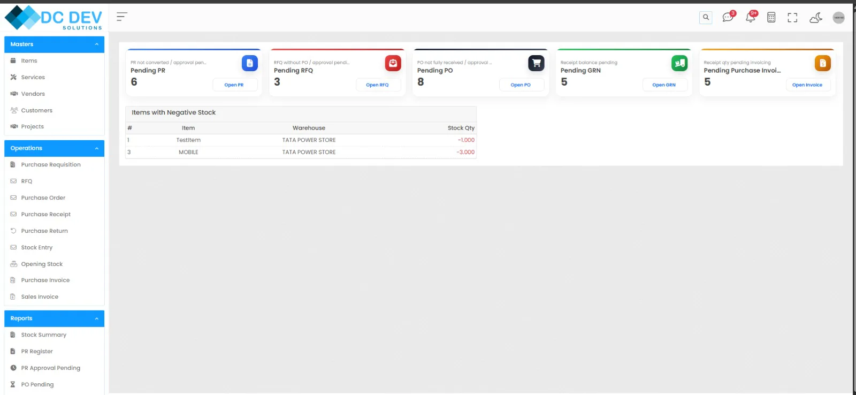Click the Pending PO shopping cart icon

(536, 63)
